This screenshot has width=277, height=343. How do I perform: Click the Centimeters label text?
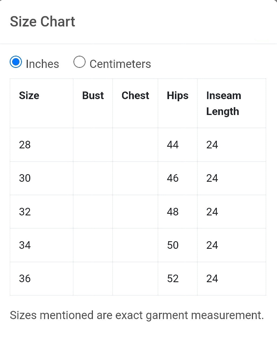pos(120,64)
